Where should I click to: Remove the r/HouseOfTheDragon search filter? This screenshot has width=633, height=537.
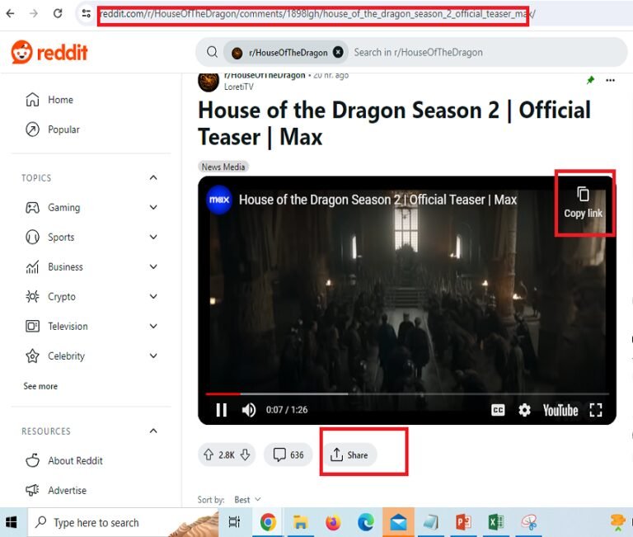pyautogui.click(x=338, y=52)
